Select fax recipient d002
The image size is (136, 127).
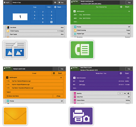point(102,18)
